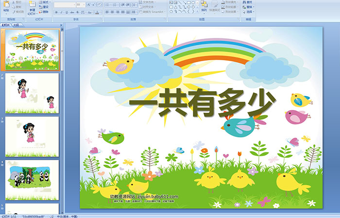Align text right in paragraph group
340x218 pixels.
pos(118,12)
